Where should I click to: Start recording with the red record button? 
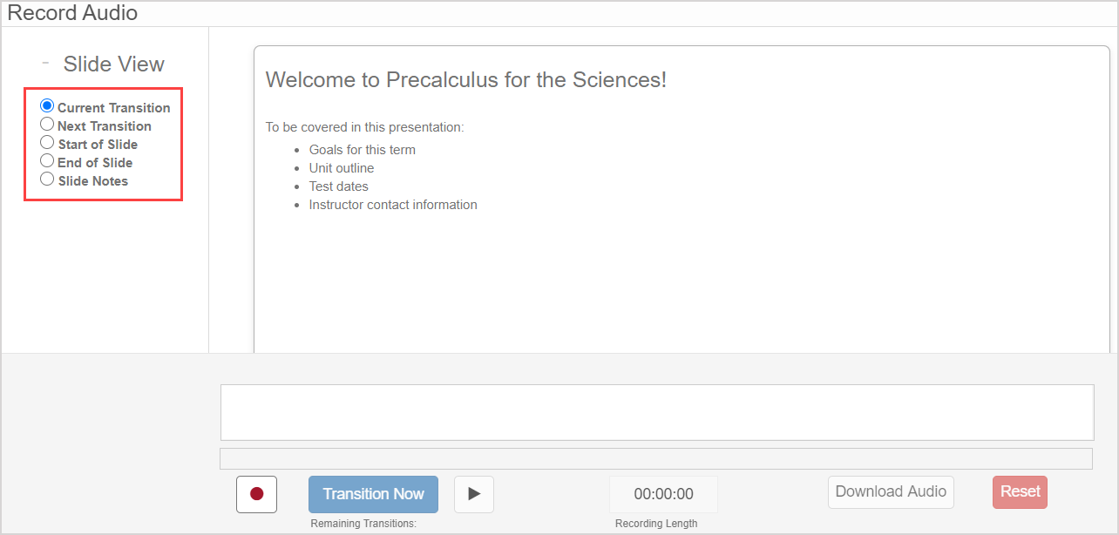point(256,494)
